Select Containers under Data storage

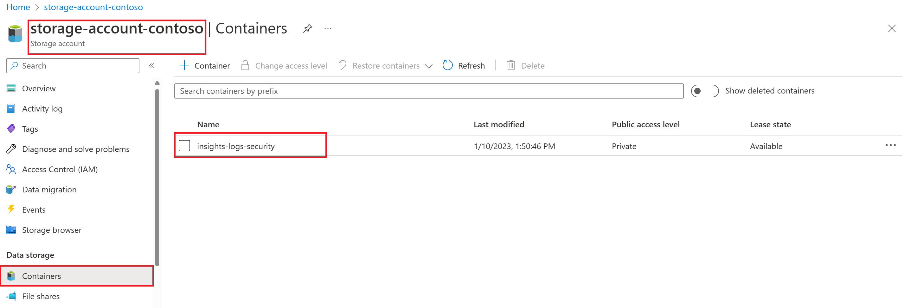click(x=77, y=276)
